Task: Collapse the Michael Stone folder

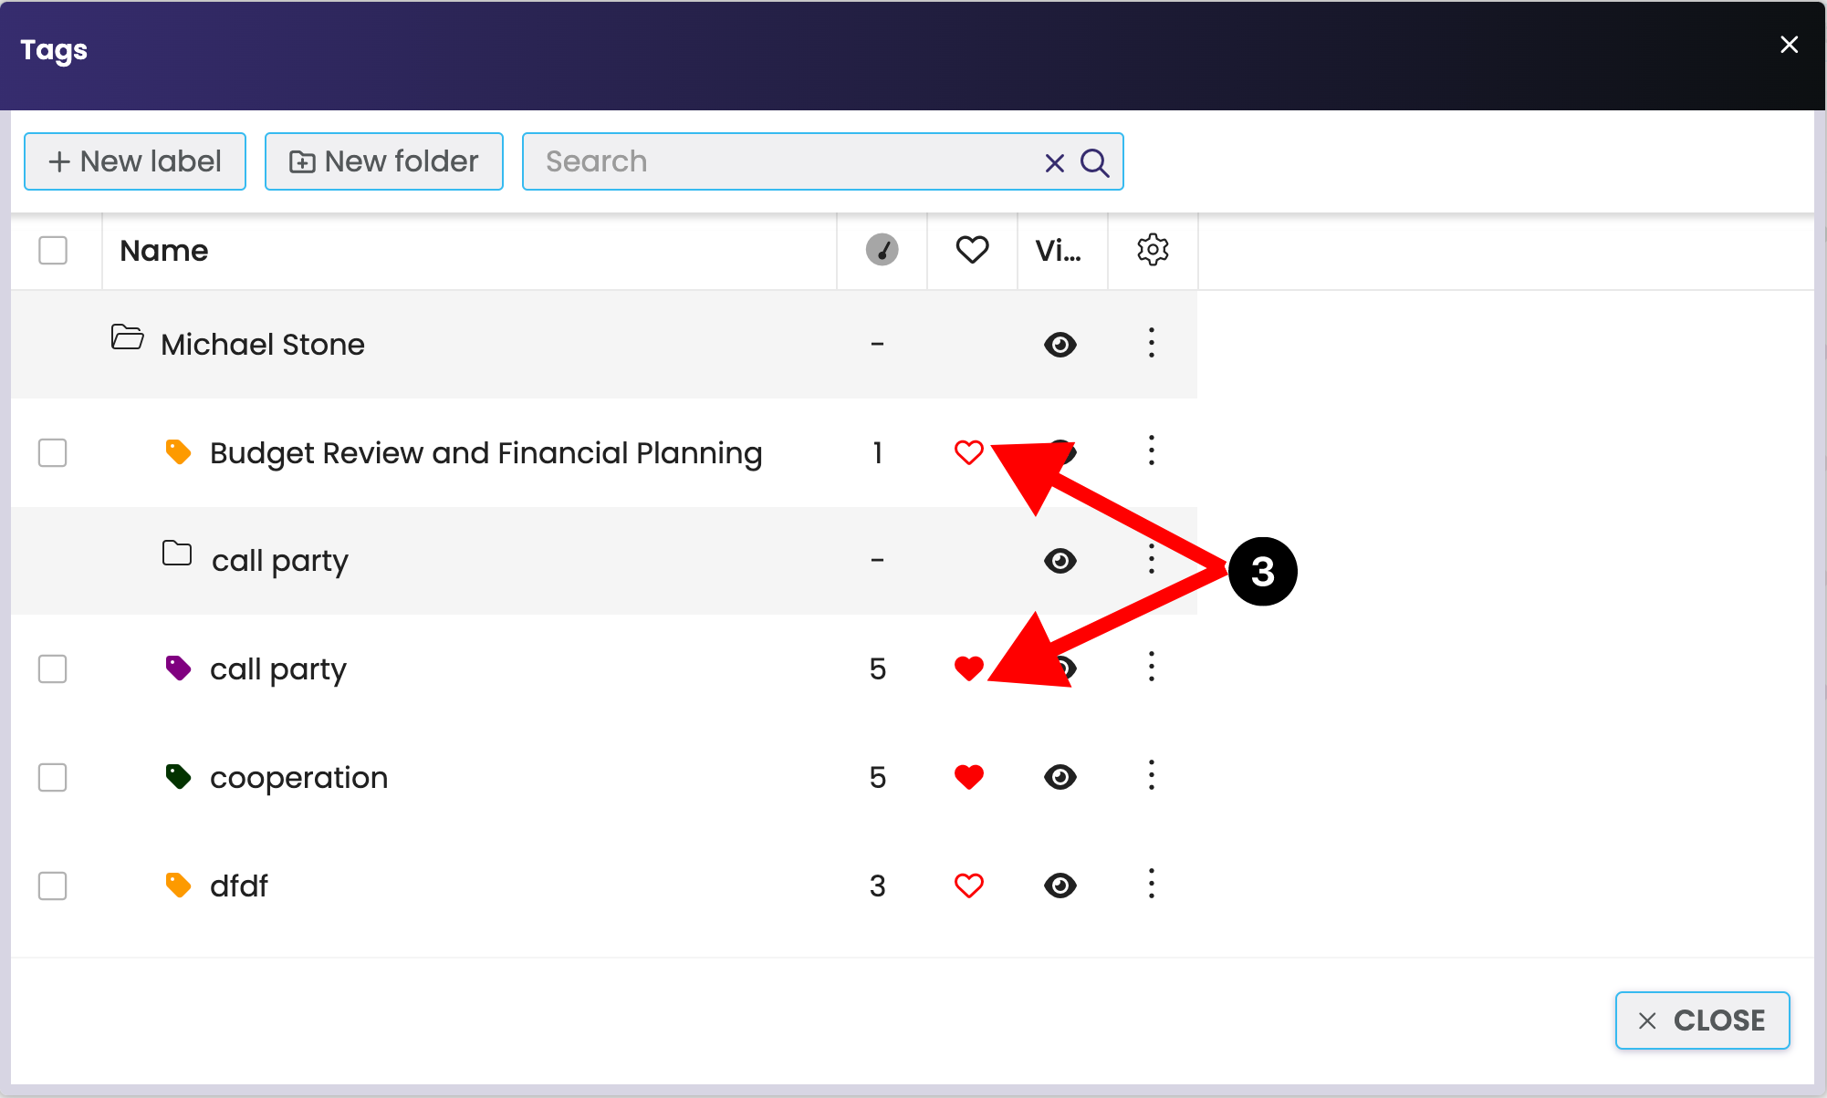Action: tap(127, 337)
